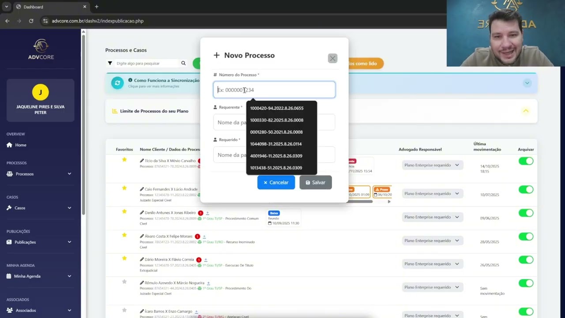Screen dimensions: 565x318
Task: Click the Cancelar button
Action: 276,182
